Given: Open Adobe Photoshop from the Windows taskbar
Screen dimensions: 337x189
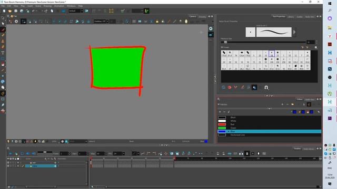Looking at the screenshot, I should [330, 69].
